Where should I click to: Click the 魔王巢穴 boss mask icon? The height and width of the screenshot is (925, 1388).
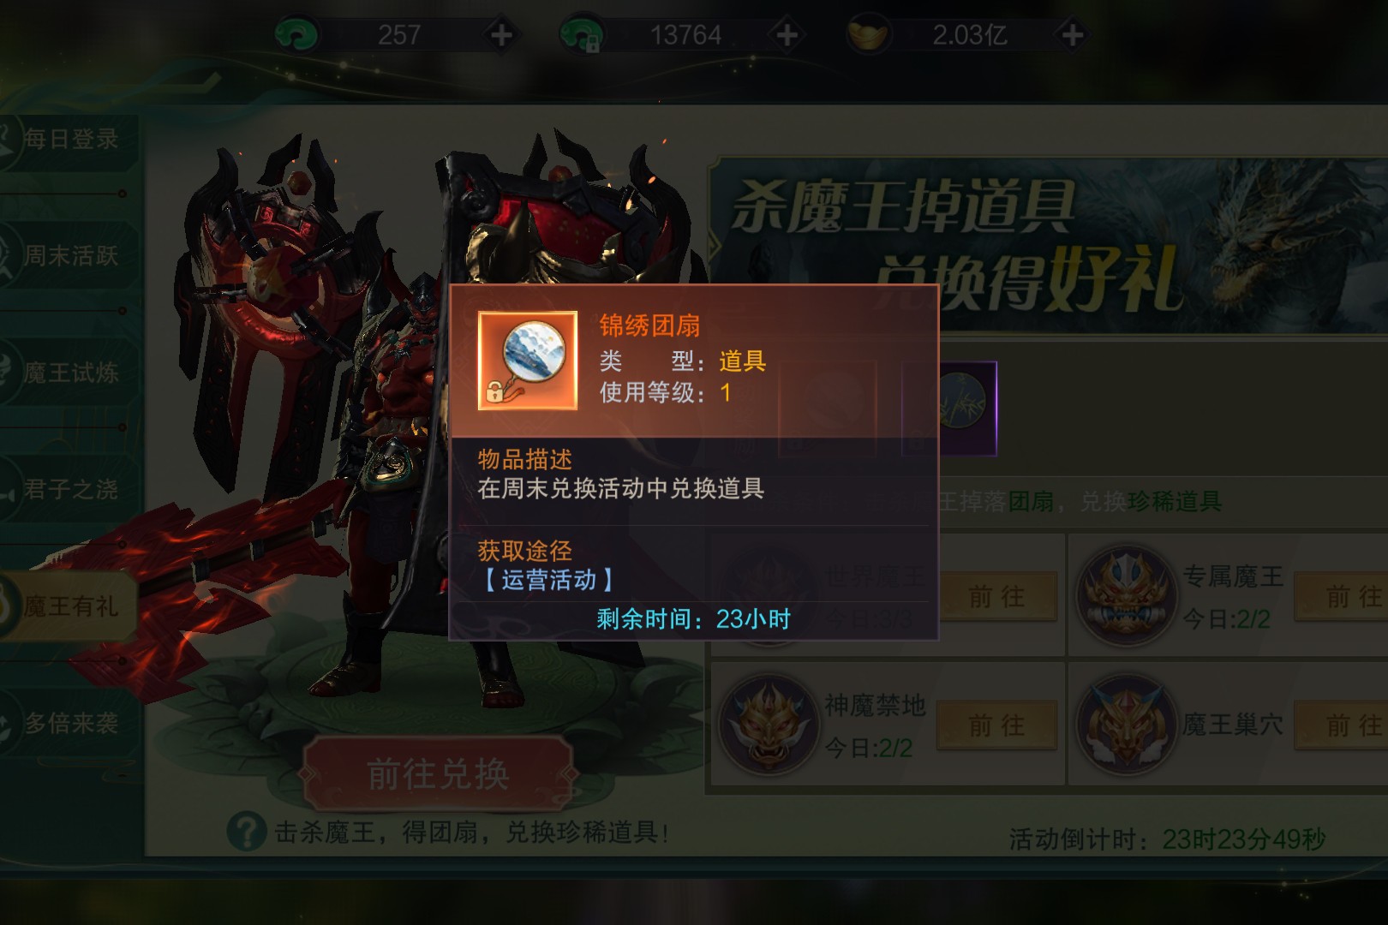(x=1125, y=725)
